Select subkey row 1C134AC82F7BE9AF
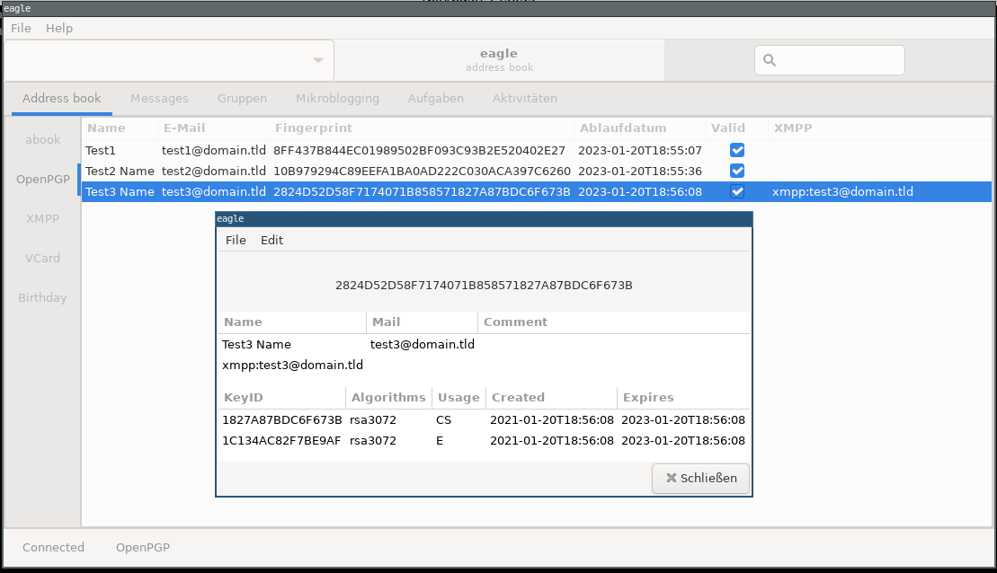Screen dimensions: 997x573 pos(281,441)
